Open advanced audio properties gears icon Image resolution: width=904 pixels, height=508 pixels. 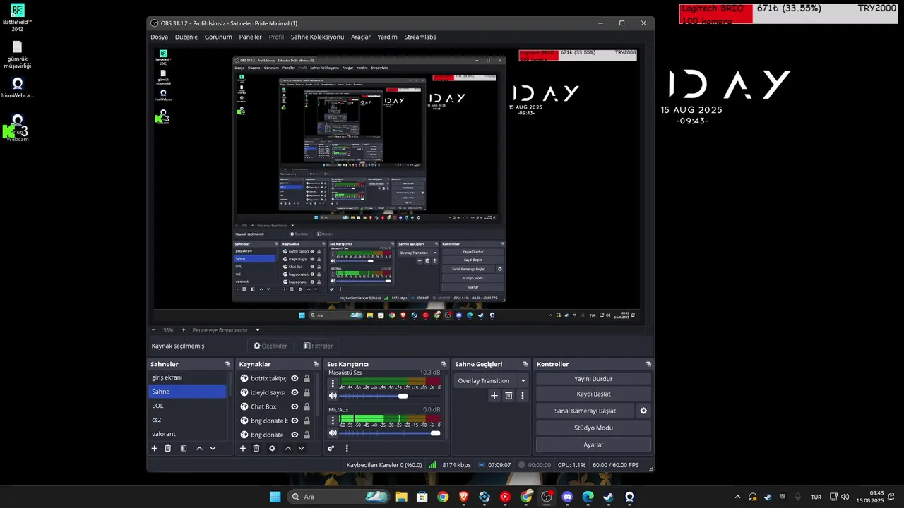[x=331, y=448]
